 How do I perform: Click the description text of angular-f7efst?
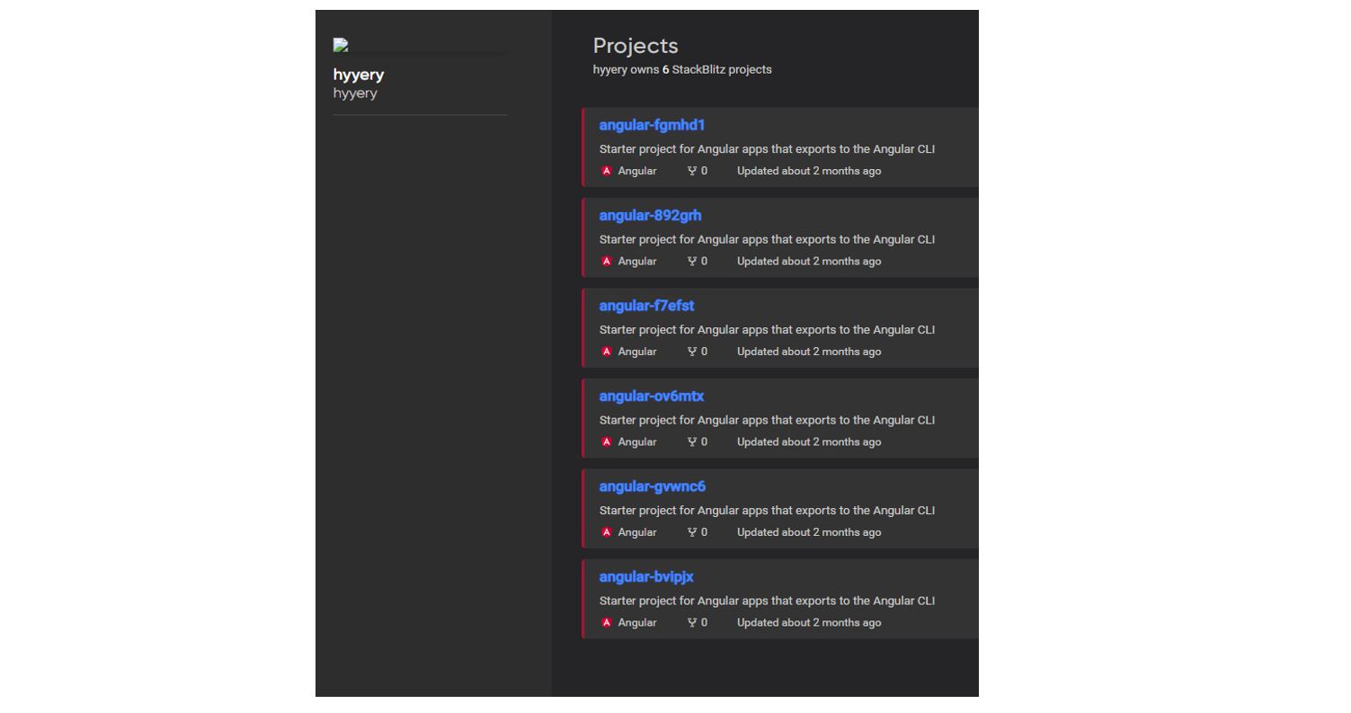tap(767, 330)
